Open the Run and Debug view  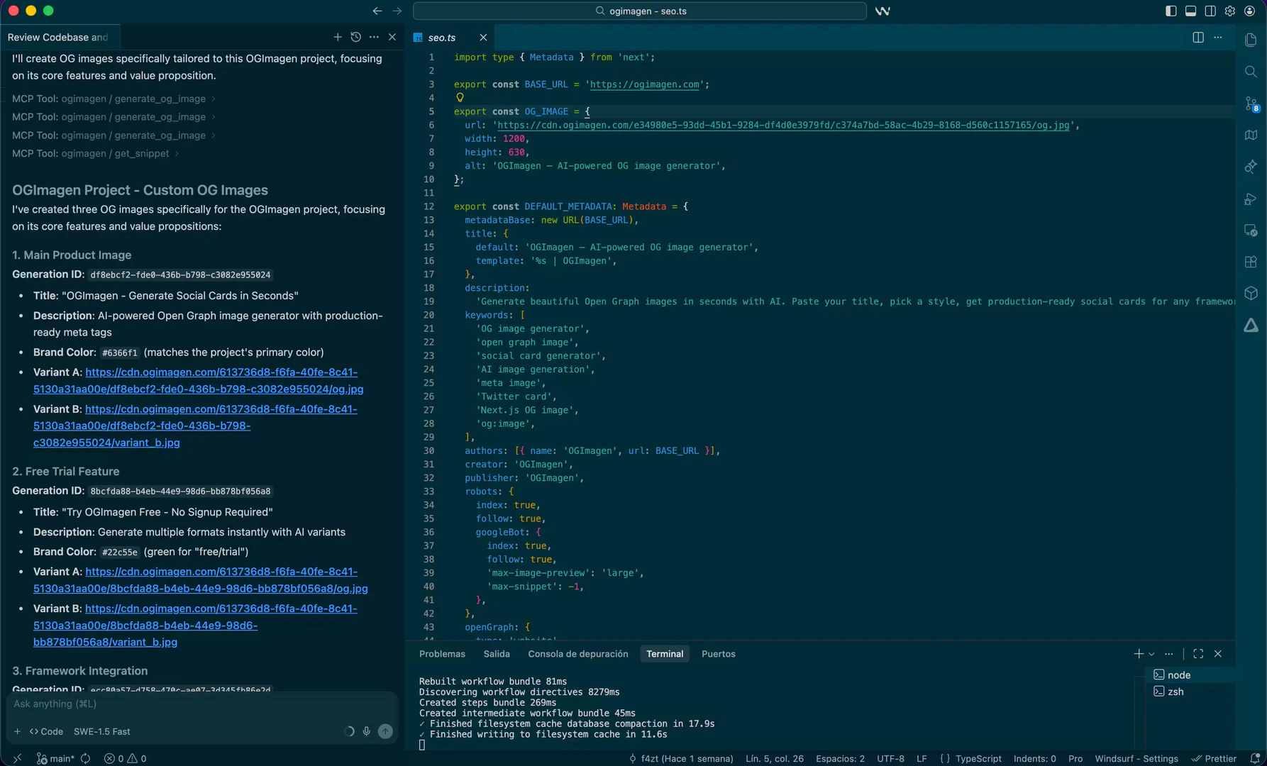[x=1251, y=199]
